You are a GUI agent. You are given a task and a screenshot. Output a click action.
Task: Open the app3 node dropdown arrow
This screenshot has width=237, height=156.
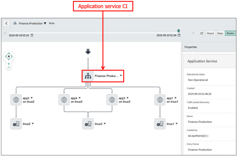pos(128,98)
